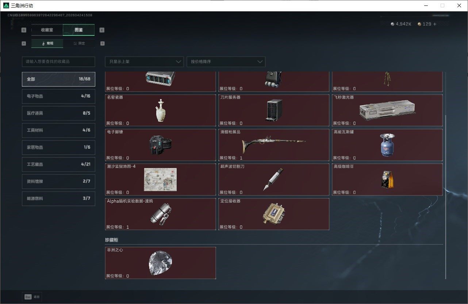This screenshot has width=468, height=304.
Task: Open the 超声波切割刀 cutting knife item
Action: (x=274, y=179)
